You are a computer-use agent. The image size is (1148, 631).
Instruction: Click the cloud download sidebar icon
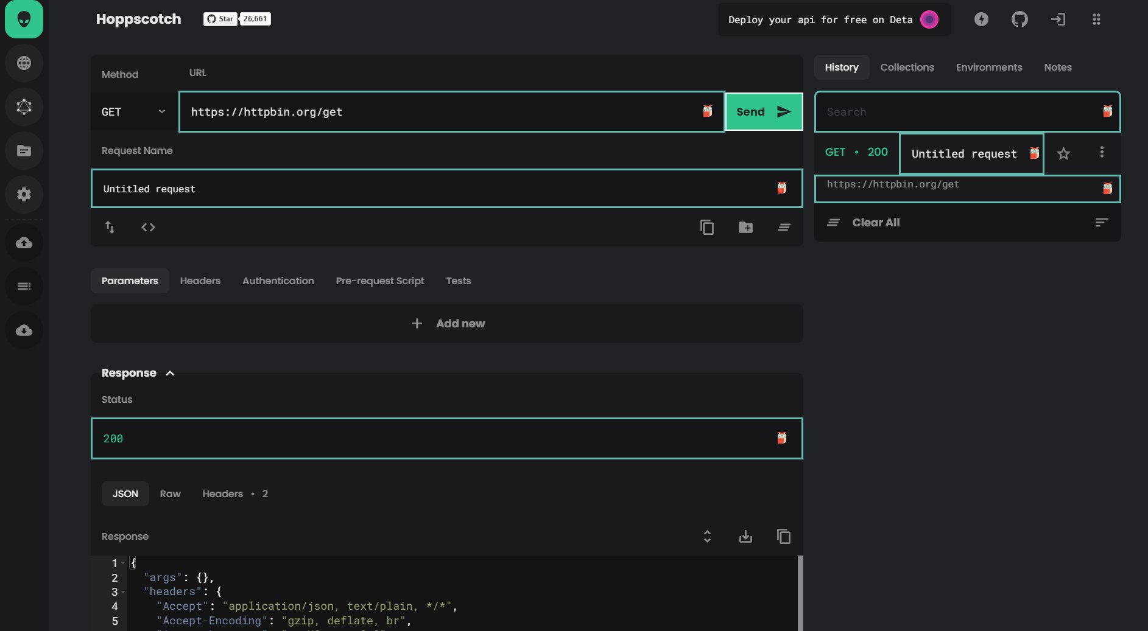click(x=24, y=330)
